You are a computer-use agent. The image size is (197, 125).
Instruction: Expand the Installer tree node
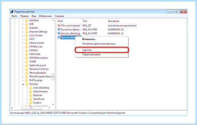click(x=23, y=28)
